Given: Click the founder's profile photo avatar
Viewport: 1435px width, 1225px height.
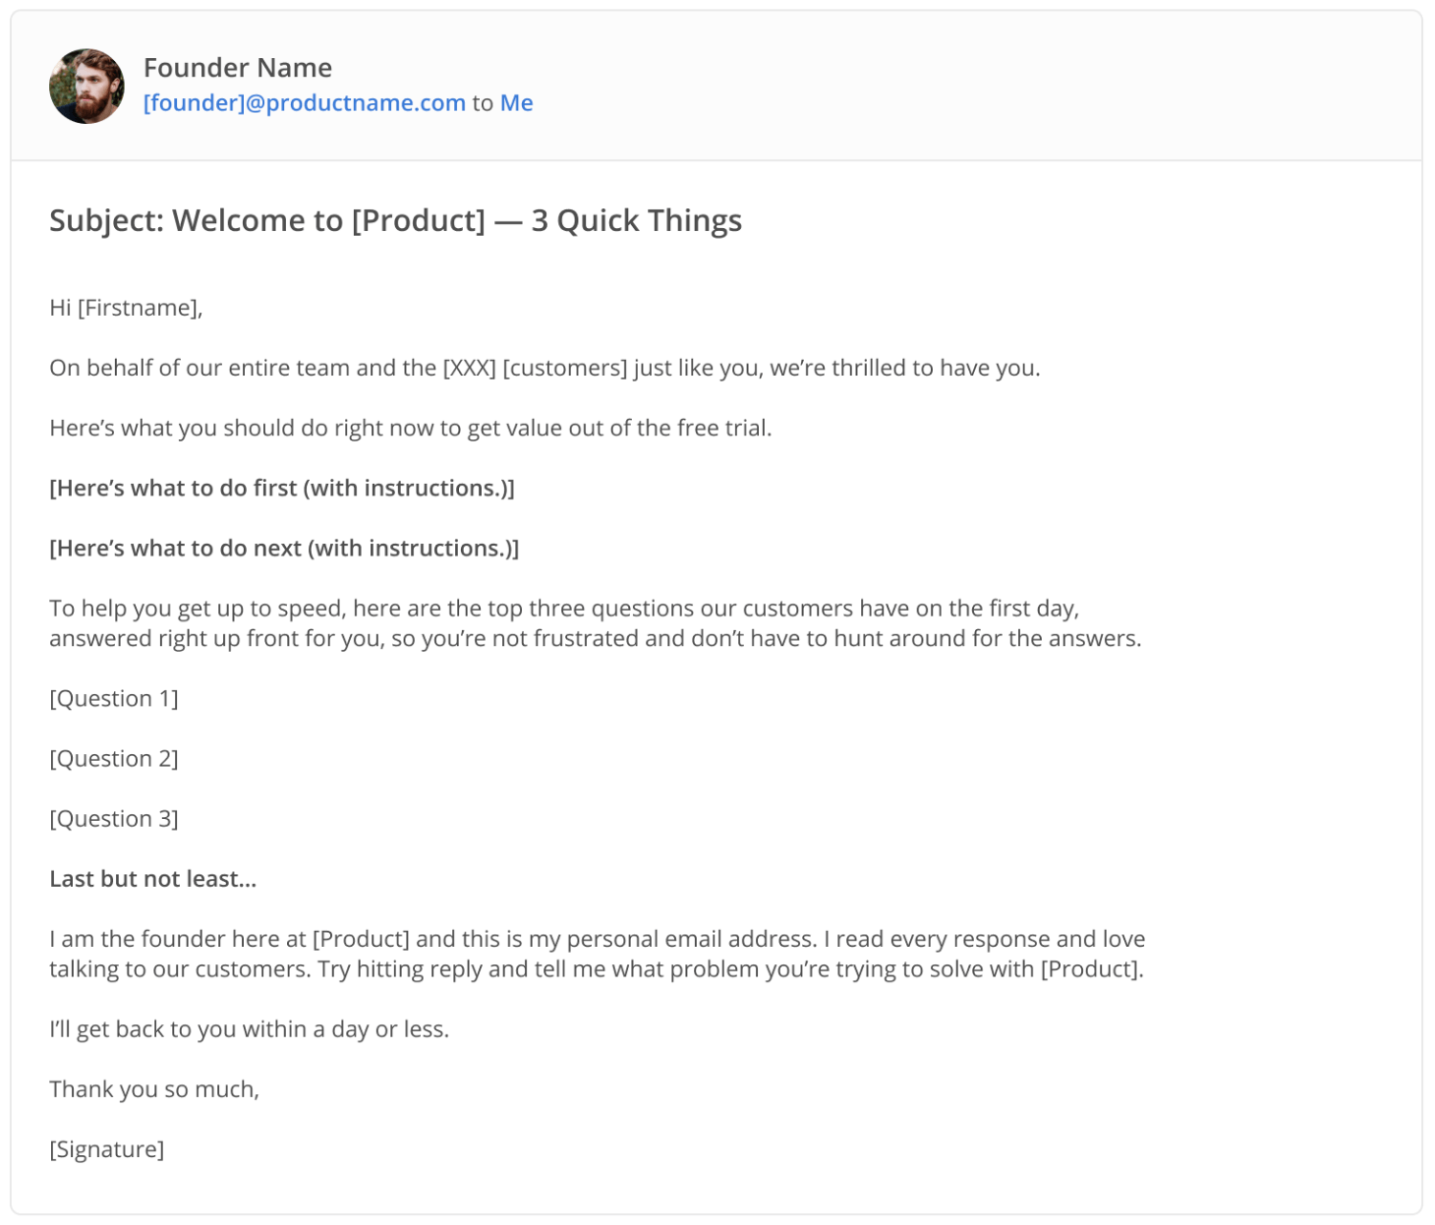Looking at the screenshot, I should pyautogui.click(x=86, y=87).
